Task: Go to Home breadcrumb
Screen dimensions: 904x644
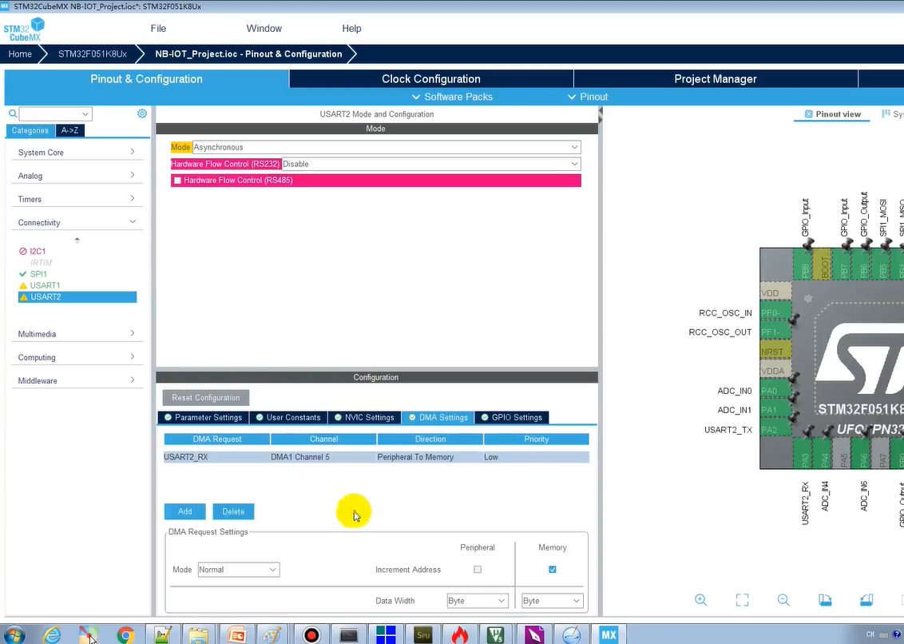Action: 20,54
